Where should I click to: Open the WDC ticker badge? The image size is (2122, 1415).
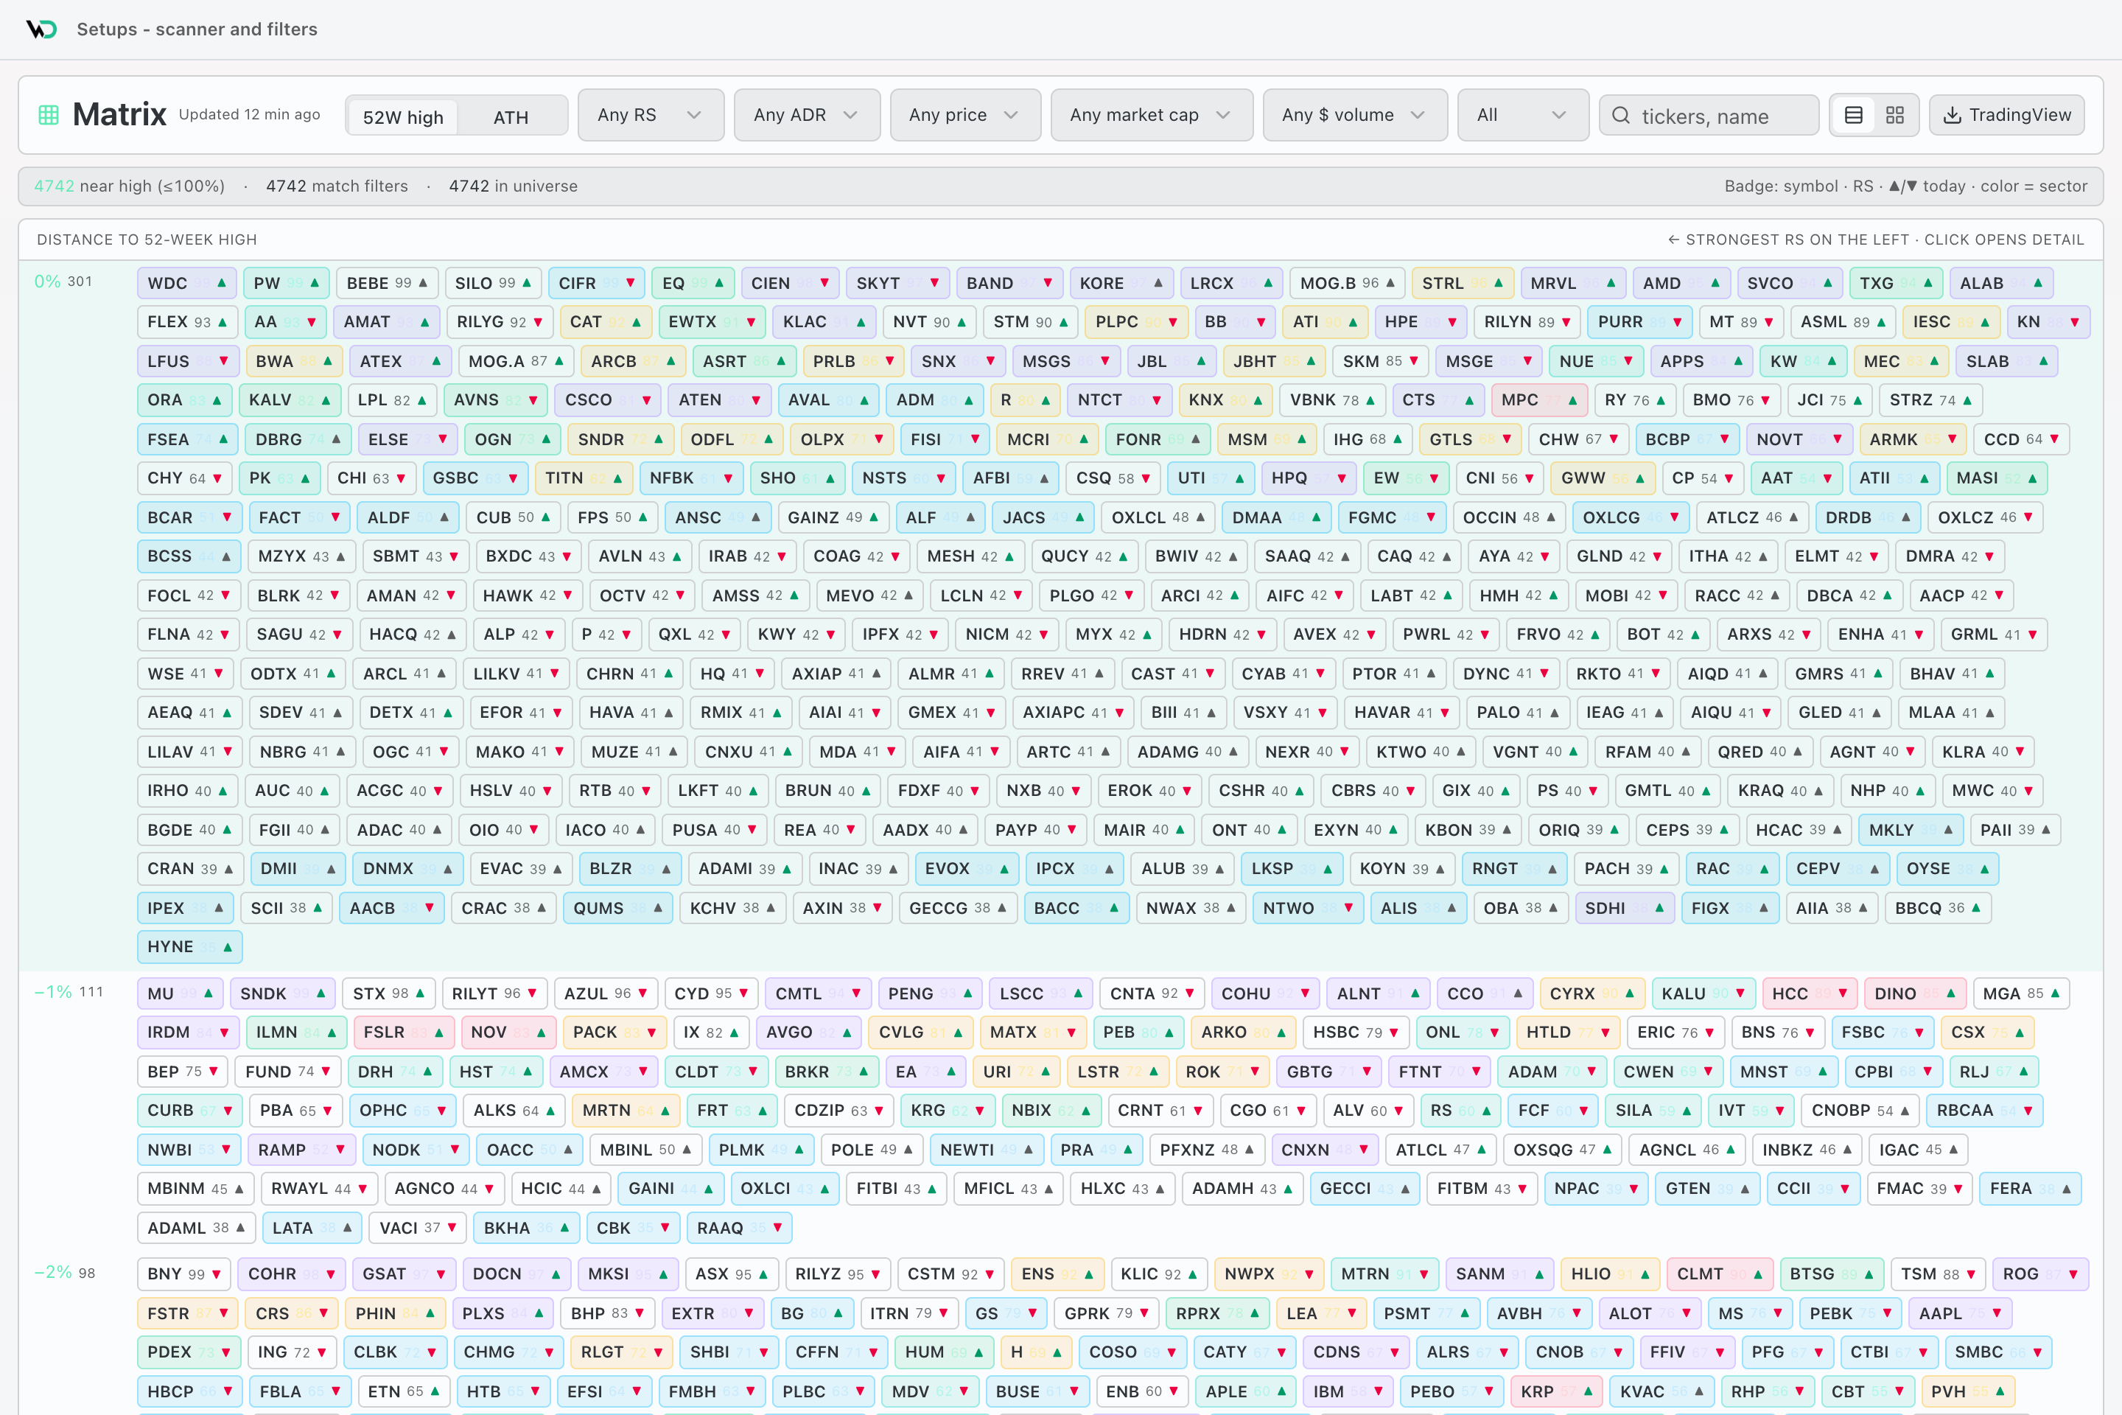[x=186, y=283]
